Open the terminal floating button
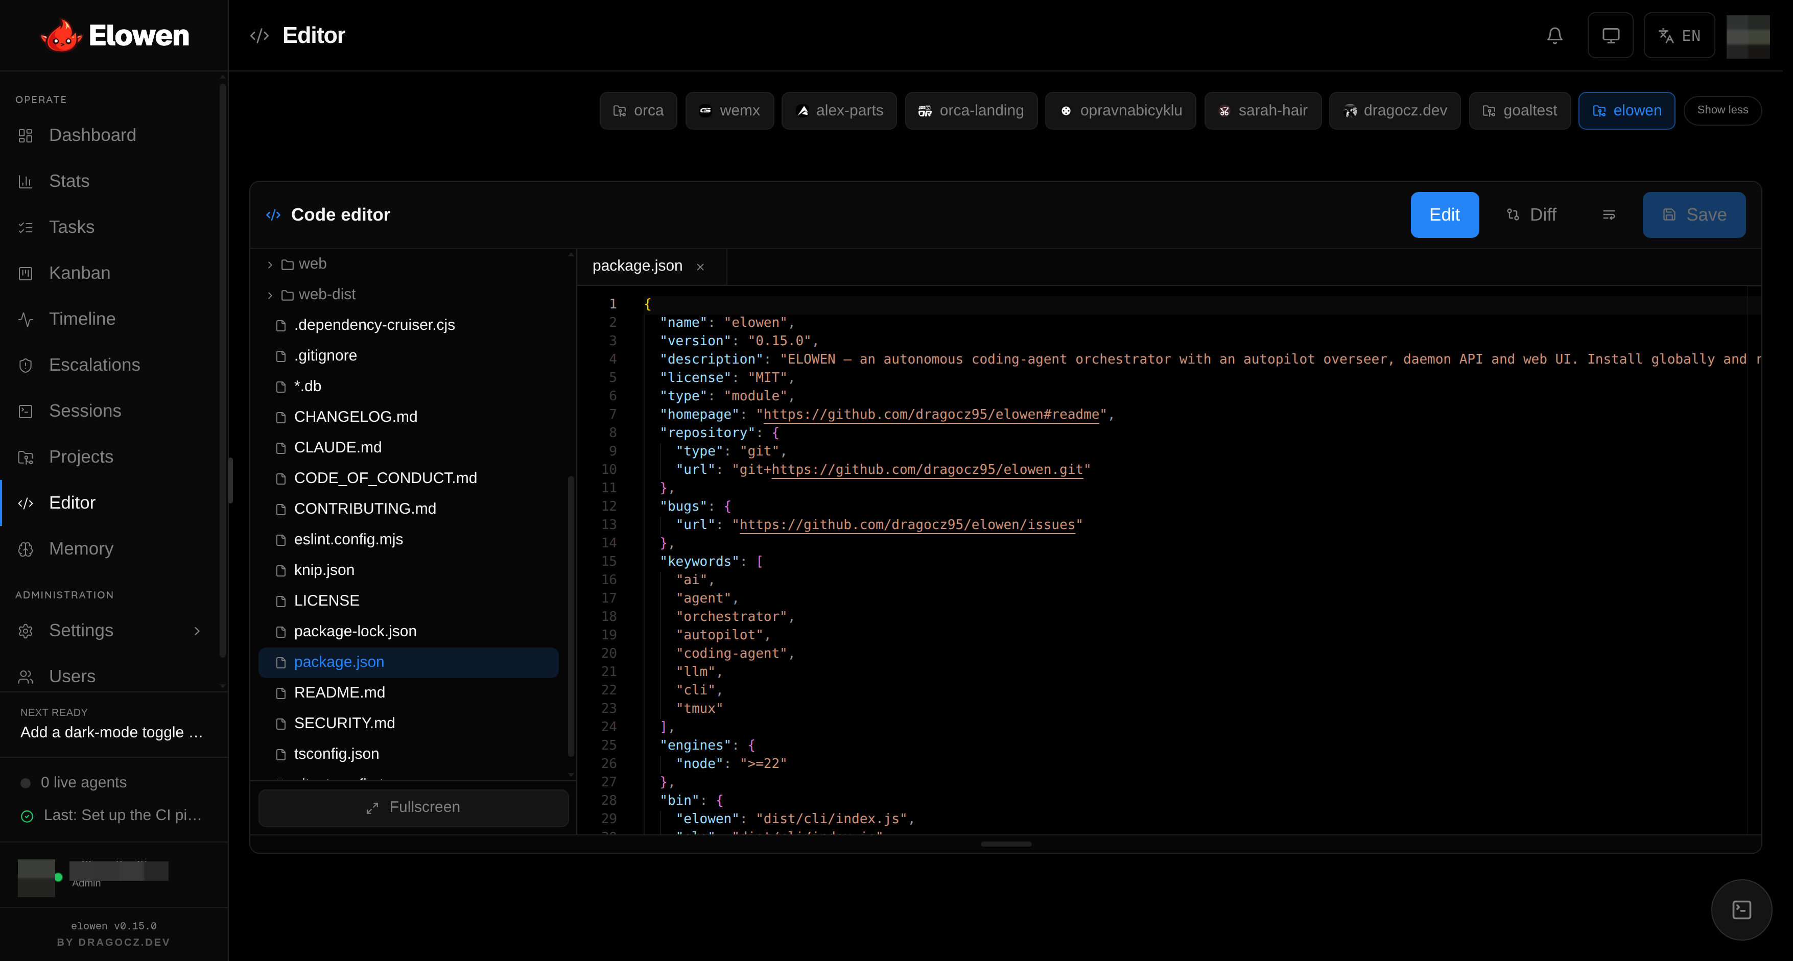Viewport: 1793px width, 961px height. tap(1741, 909)
